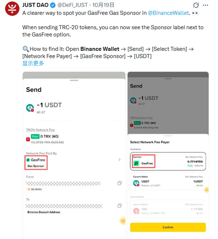218x239 pixels.
Task: Click the USDT token icon in left Send panel
Action: [30, 108]
